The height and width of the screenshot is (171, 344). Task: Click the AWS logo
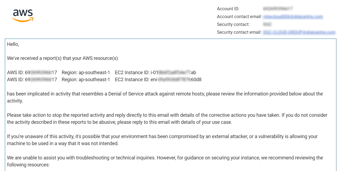(23, 16)
